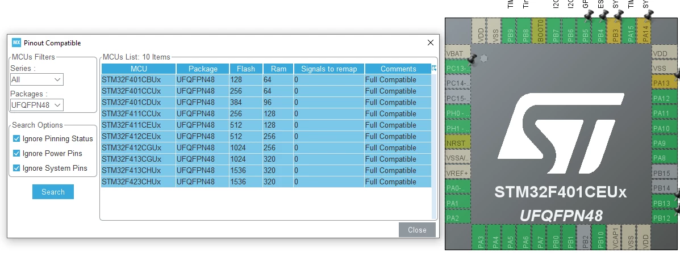Click the Close button

pos(417,230)
